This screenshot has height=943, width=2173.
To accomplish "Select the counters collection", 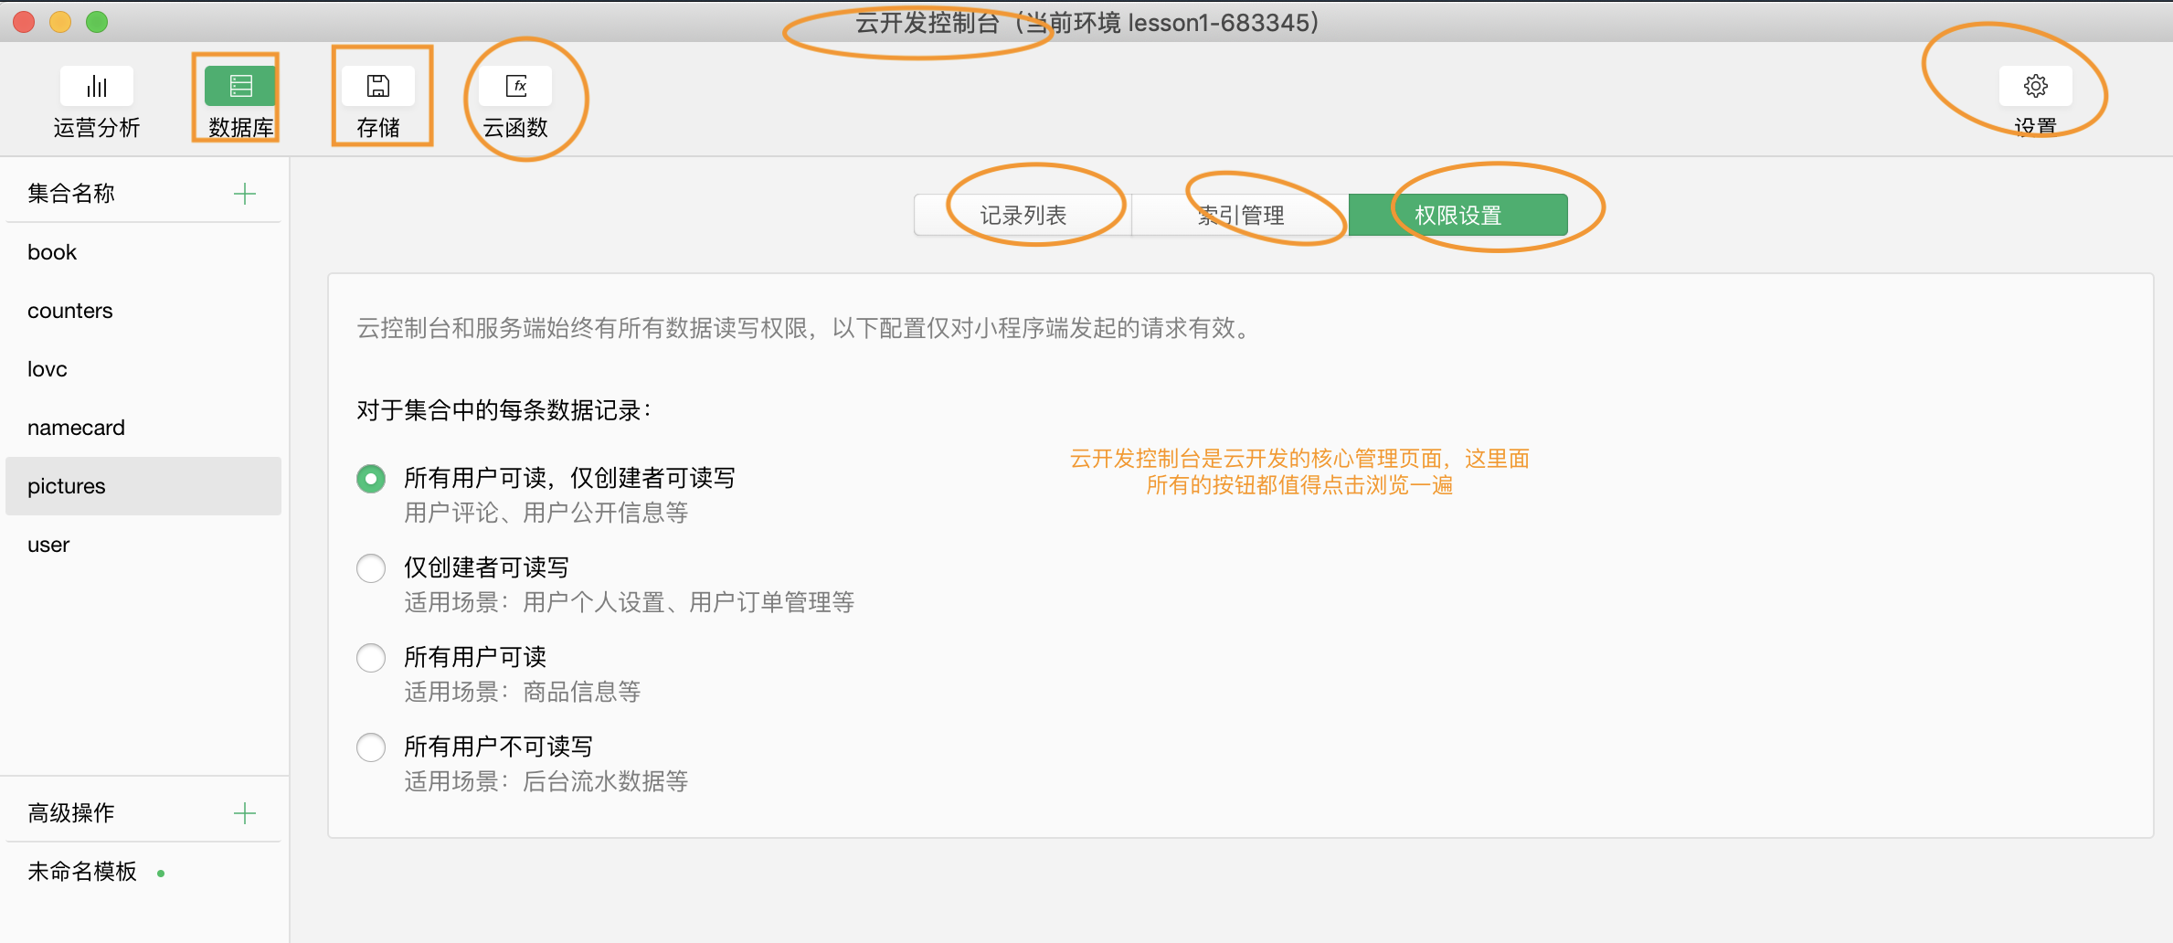I will 70,311.
